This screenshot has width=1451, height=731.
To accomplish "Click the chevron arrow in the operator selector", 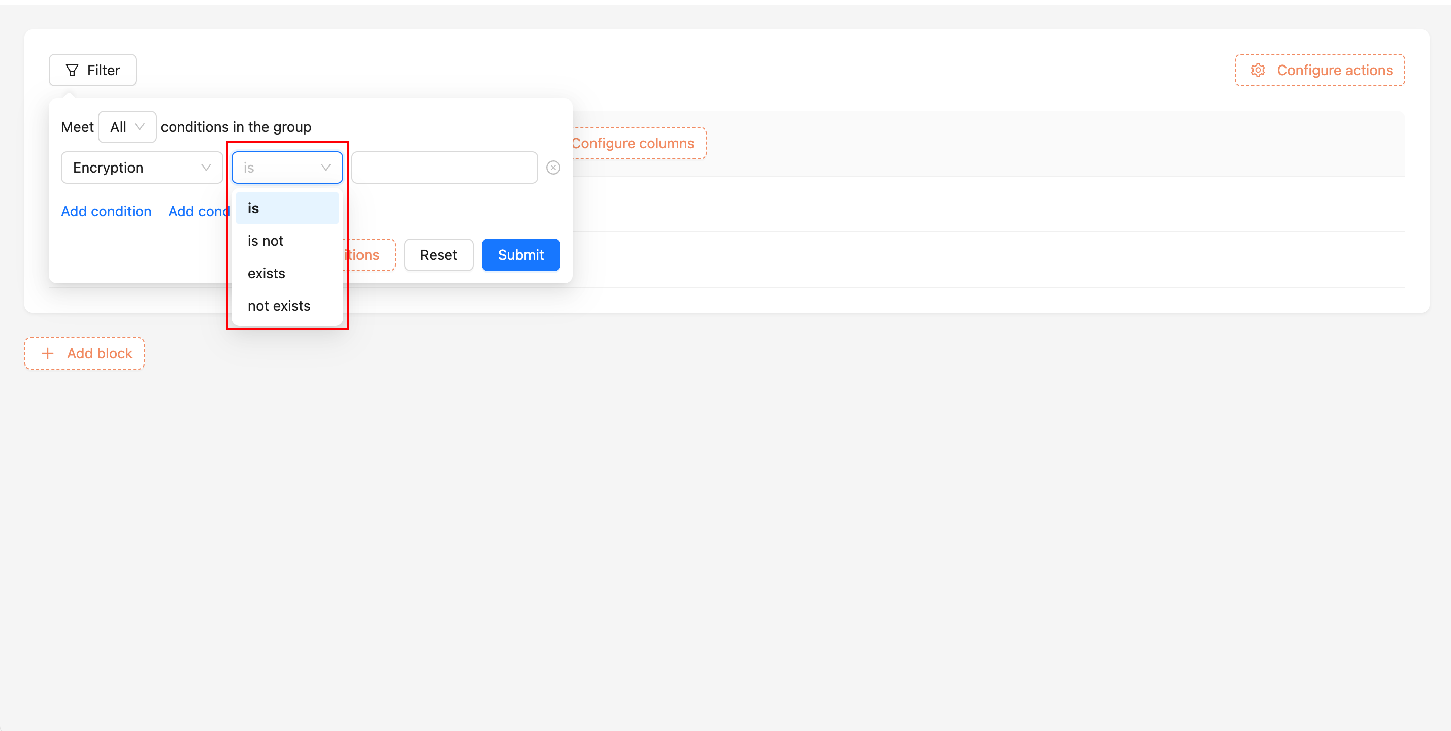I will point(325,167).
